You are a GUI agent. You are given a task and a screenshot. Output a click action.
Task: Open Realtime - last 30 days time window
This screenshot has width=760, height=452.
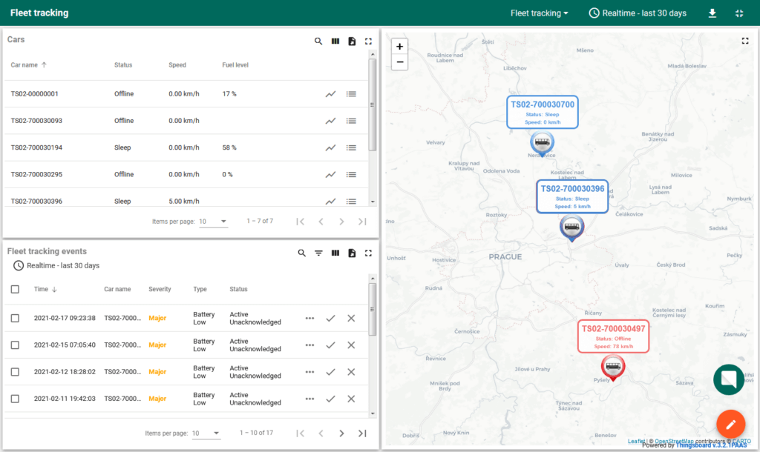click(x=638, y=13)
